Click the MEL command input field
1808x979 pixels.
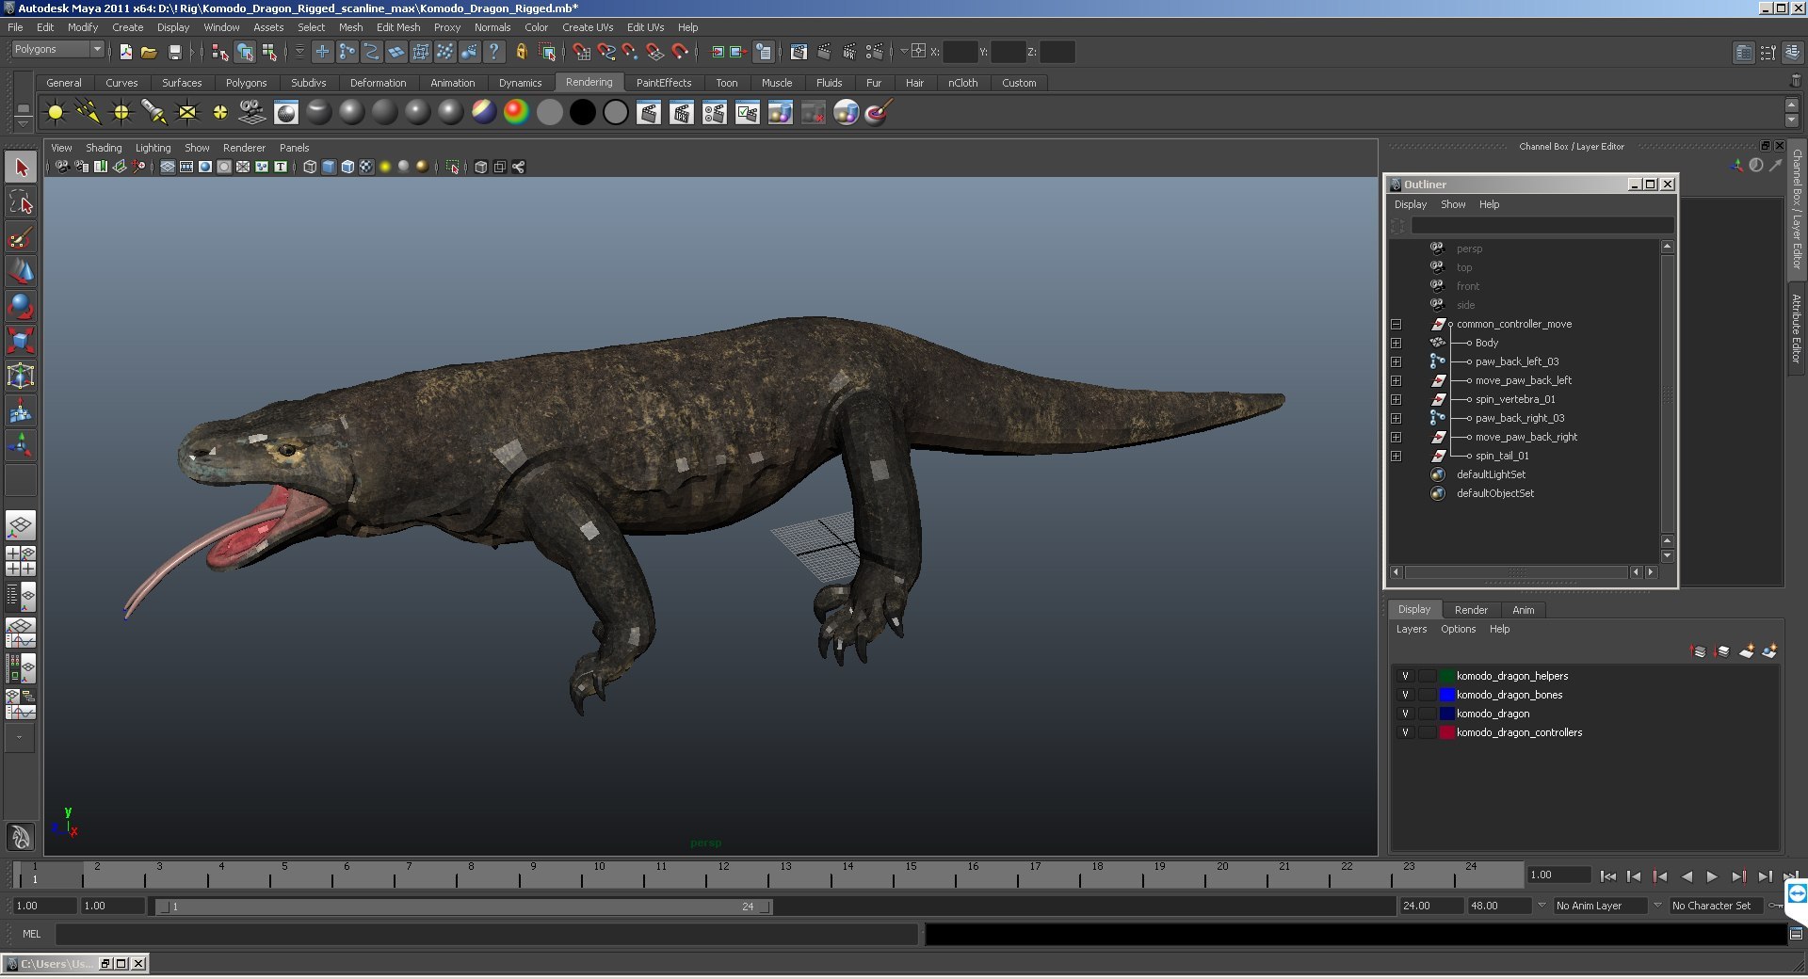tap(487, 934)
